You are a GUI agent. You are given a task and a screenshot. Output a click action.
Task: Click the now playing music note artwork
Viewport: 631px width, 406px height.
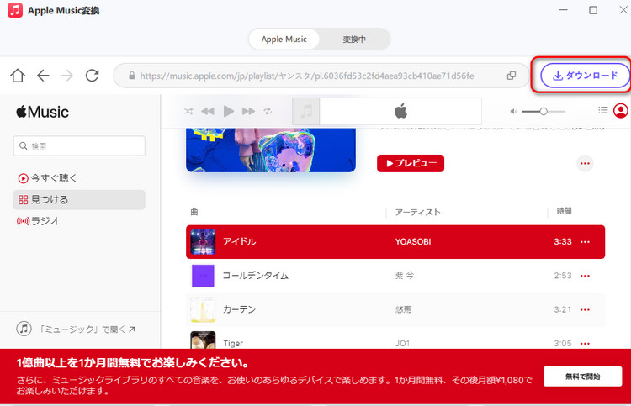[x=306, y=111]
